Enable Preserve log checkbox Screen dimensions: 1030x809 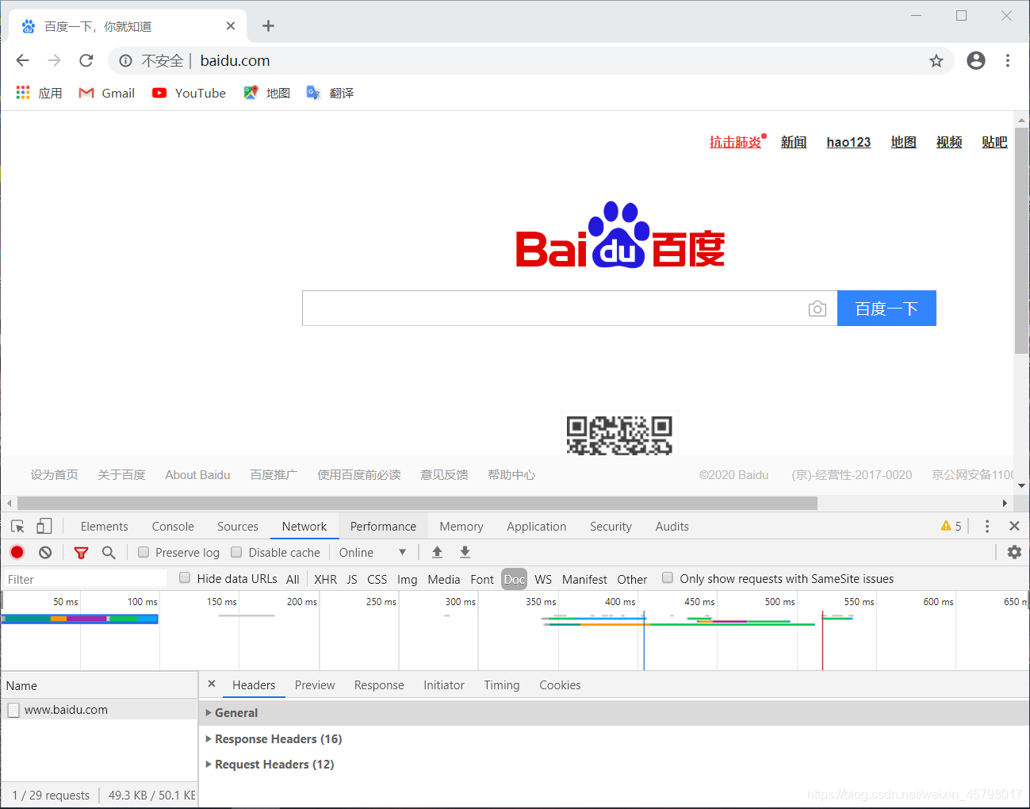click(144, 552)
